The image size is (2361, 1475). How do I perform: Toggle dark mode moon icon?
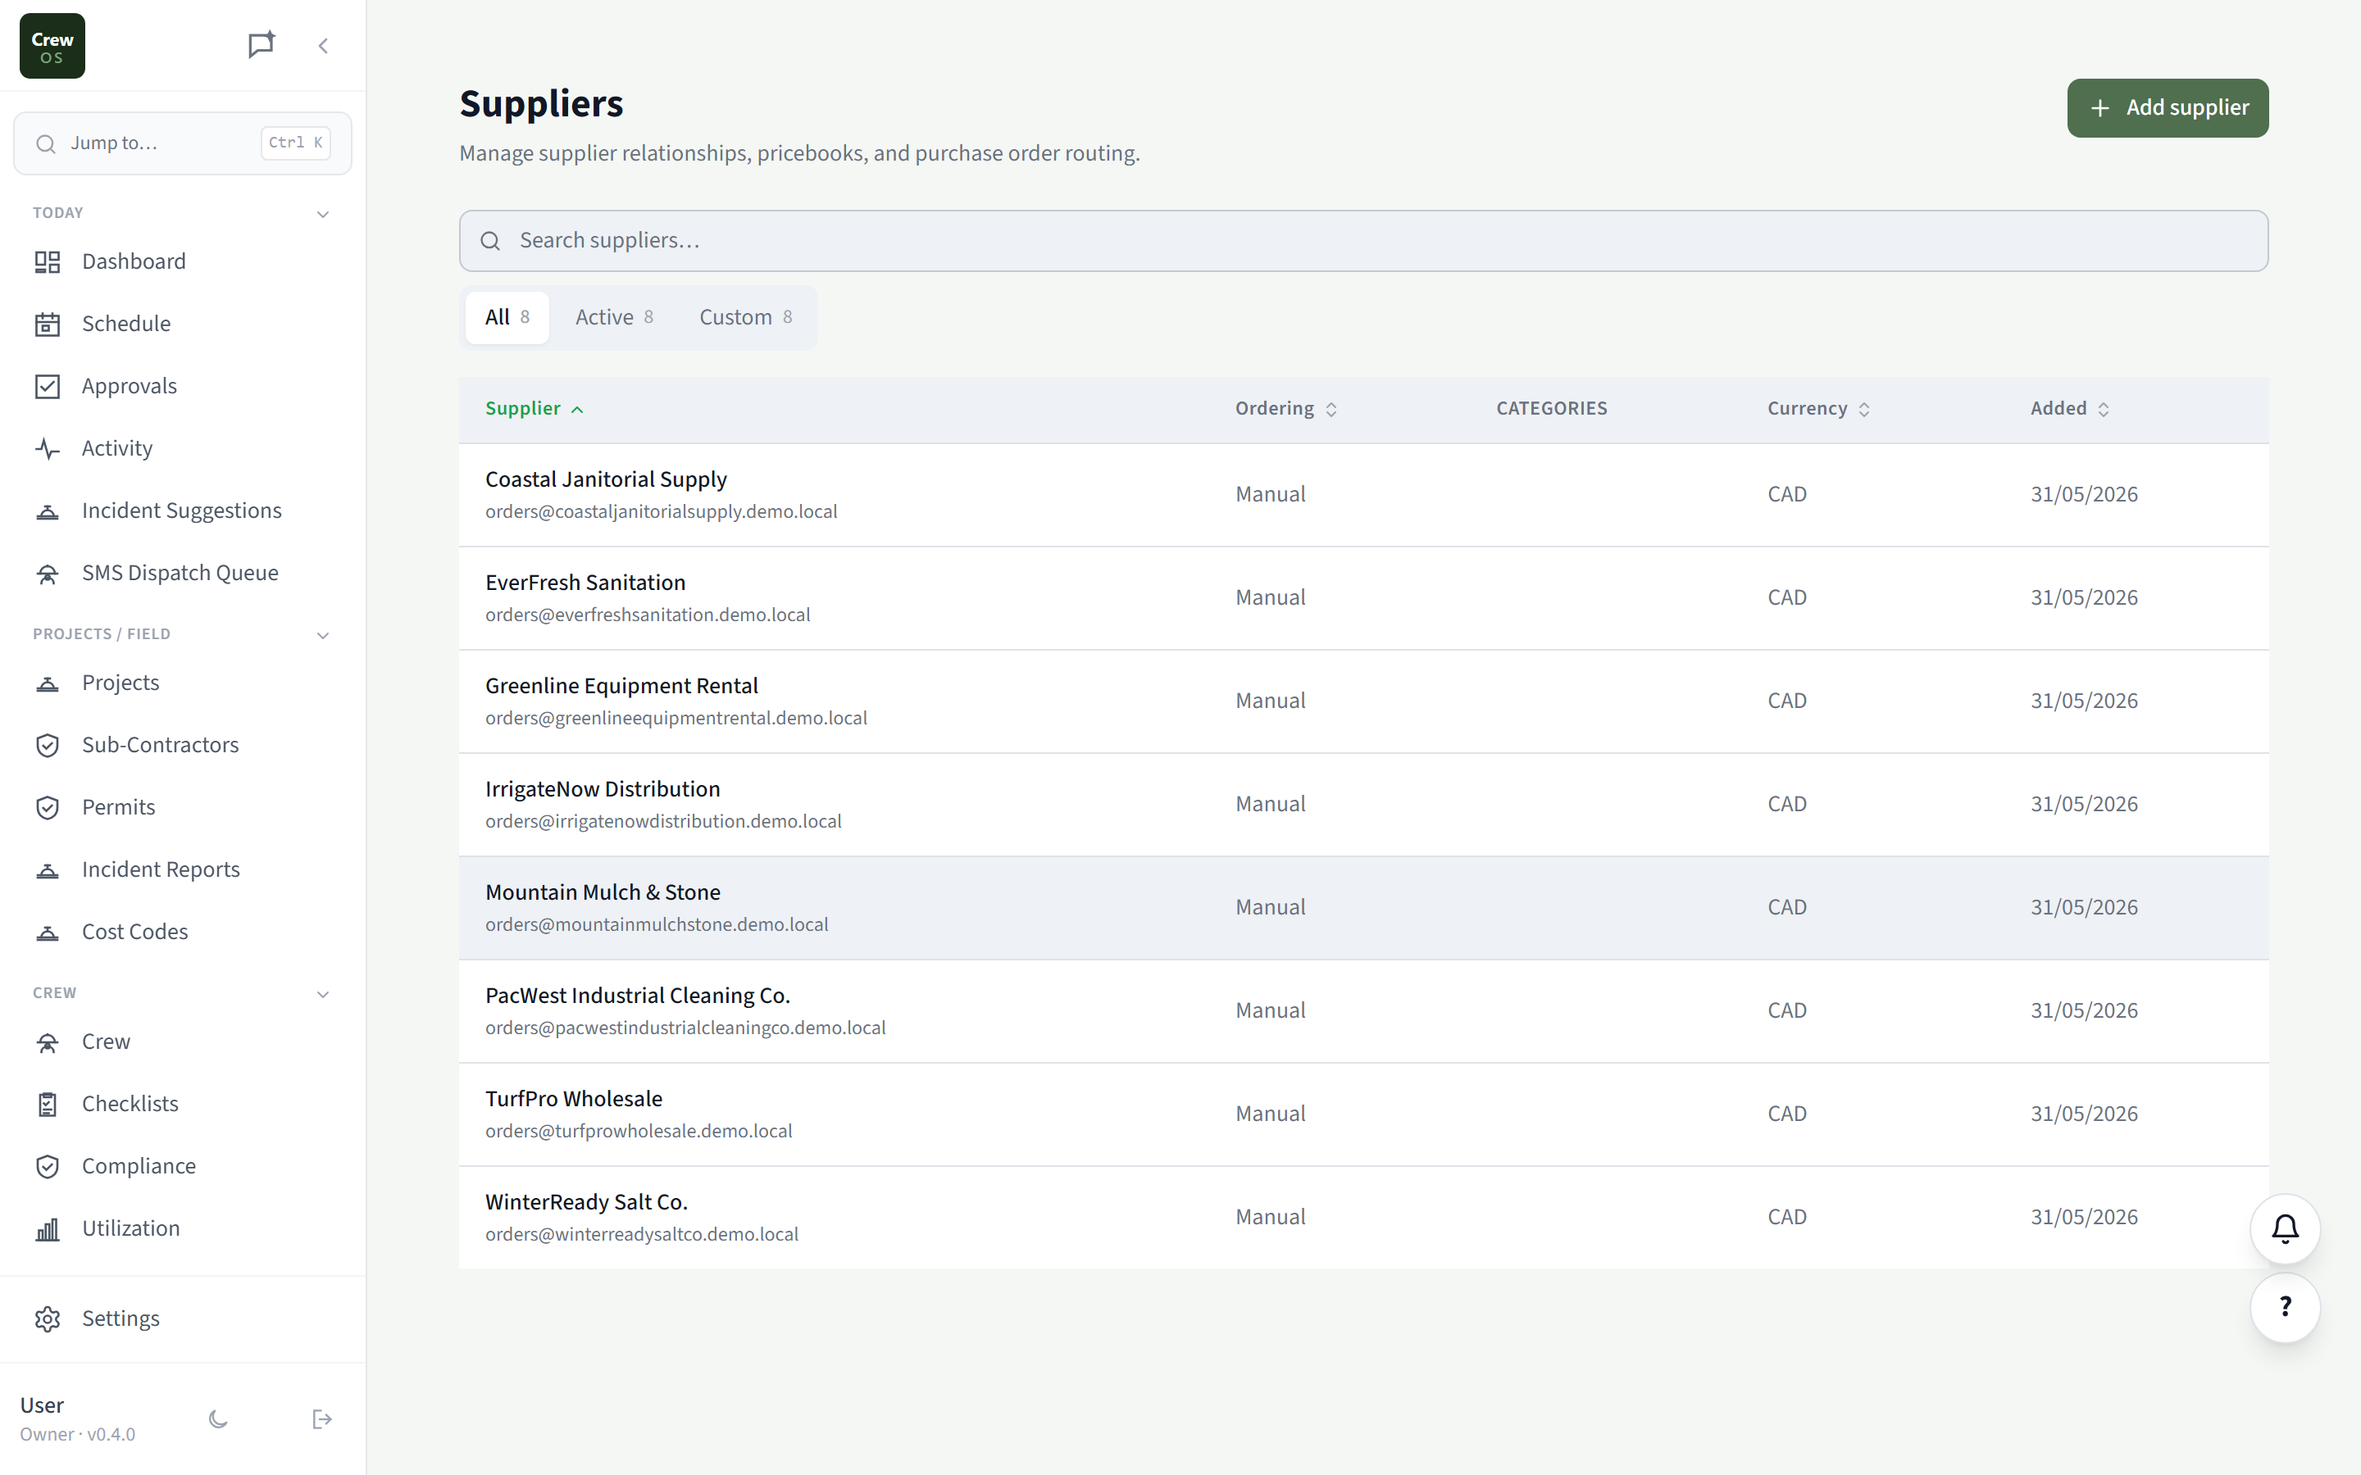219,1419
